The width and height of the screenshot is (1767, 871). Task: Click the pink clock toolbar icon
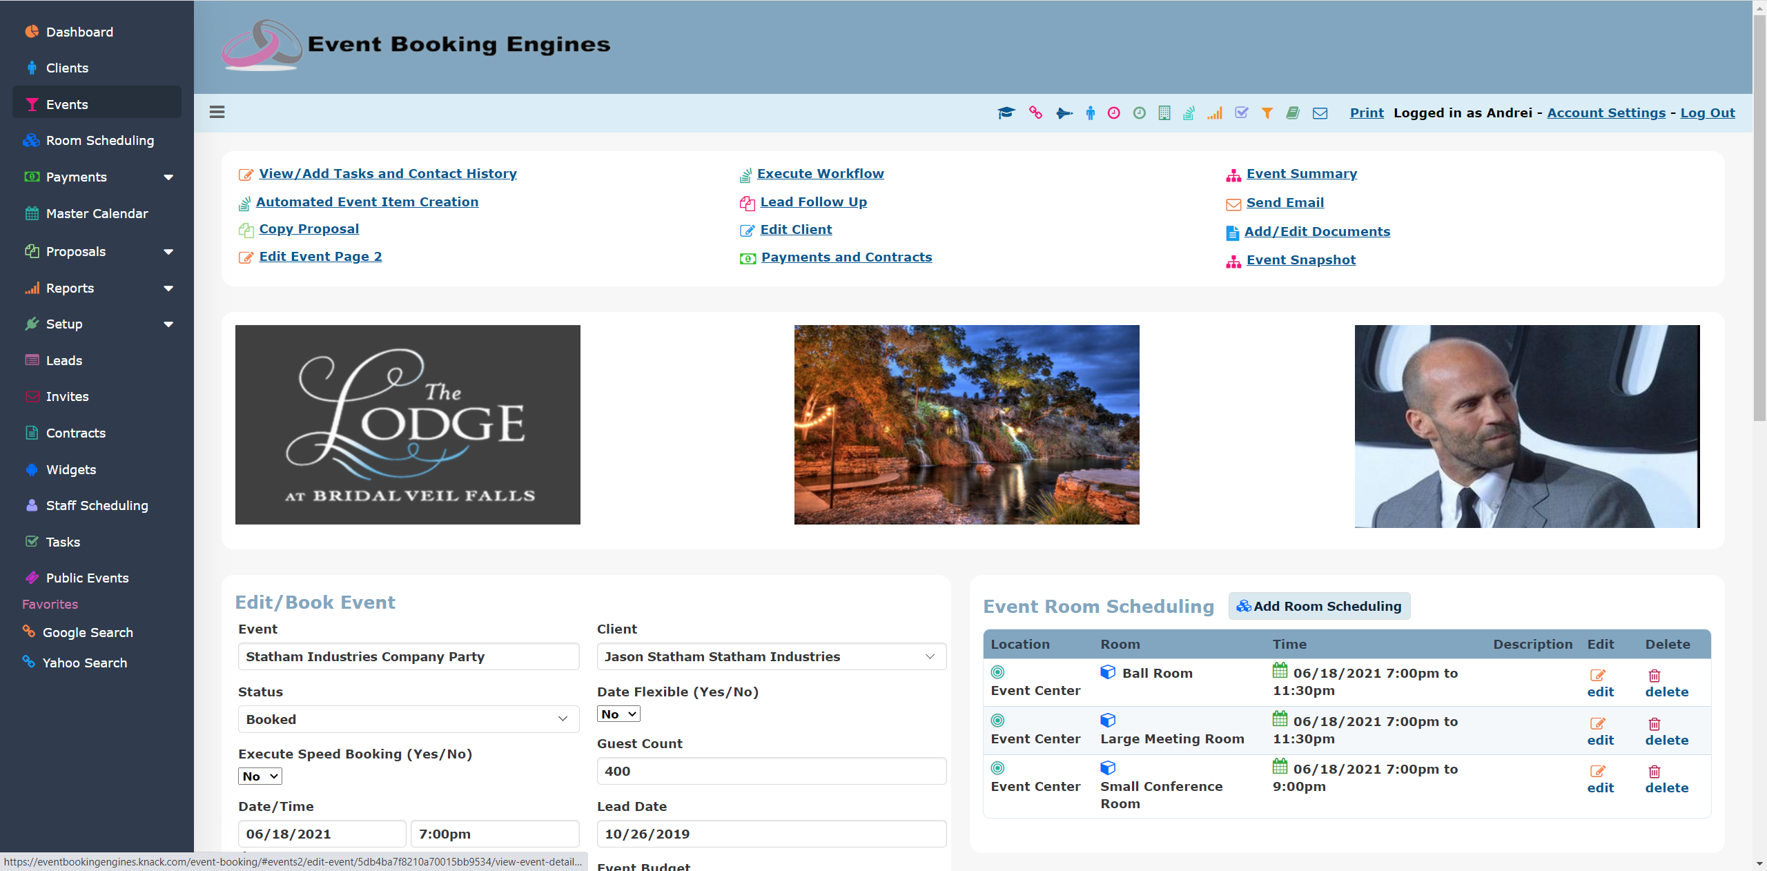(1113, 113)
